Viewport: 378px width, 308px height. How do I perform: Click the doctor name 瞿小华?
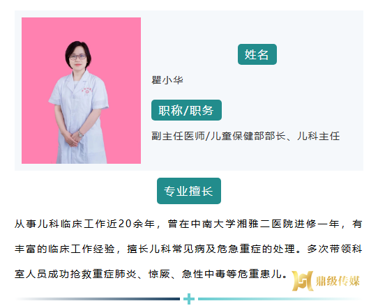pos(167,80)
